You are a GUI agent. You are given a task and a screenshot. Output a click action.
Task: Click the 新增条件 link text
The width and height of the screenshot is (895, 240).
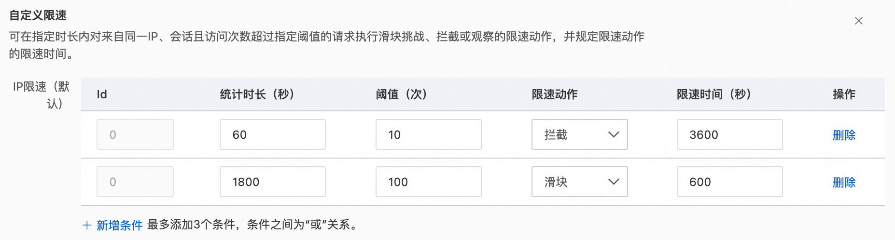point(119,225)
